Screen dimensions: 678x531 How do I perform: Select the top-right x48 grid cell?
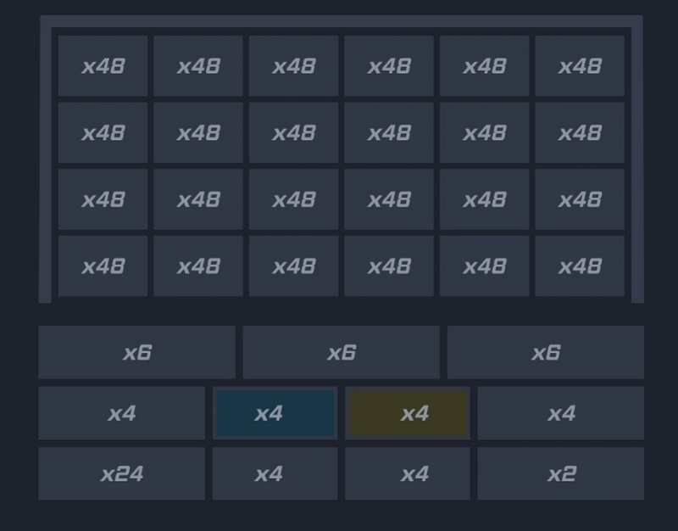pos(580,65)
